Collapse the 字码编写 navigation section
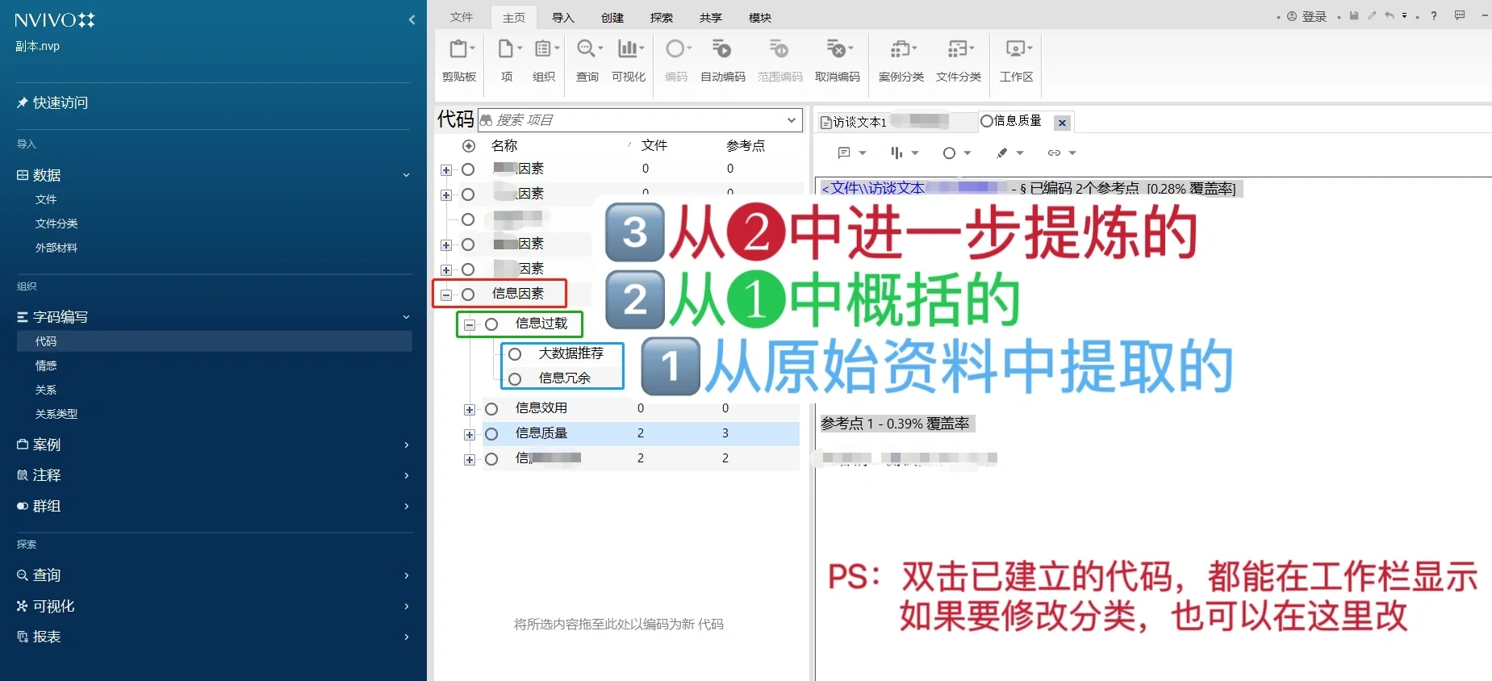 406,317
